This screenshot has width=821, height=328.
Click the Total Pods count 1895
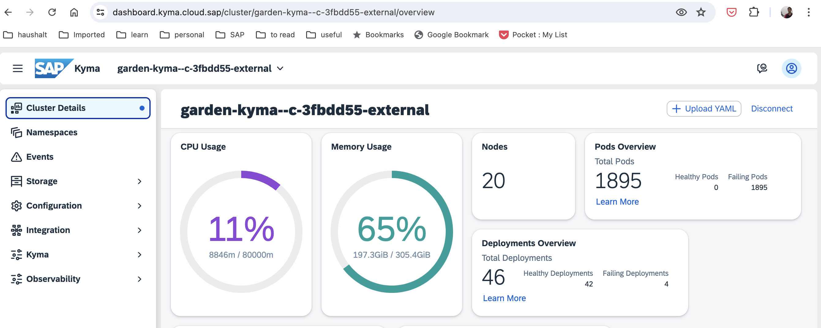pos(618,180)
